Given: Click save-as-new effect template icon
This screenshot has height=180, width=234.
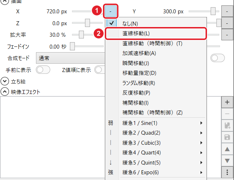Looking at the screenshot, I should tap(227, 126).
